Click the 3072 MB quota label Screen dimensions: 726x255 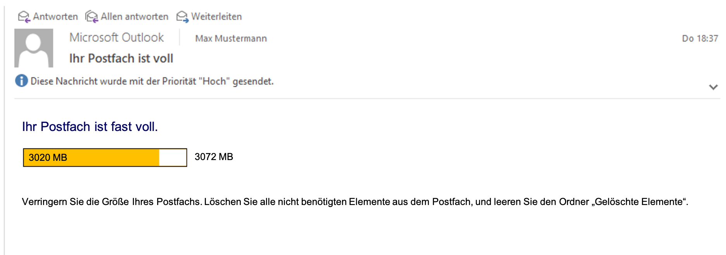[x=214, y=157]
